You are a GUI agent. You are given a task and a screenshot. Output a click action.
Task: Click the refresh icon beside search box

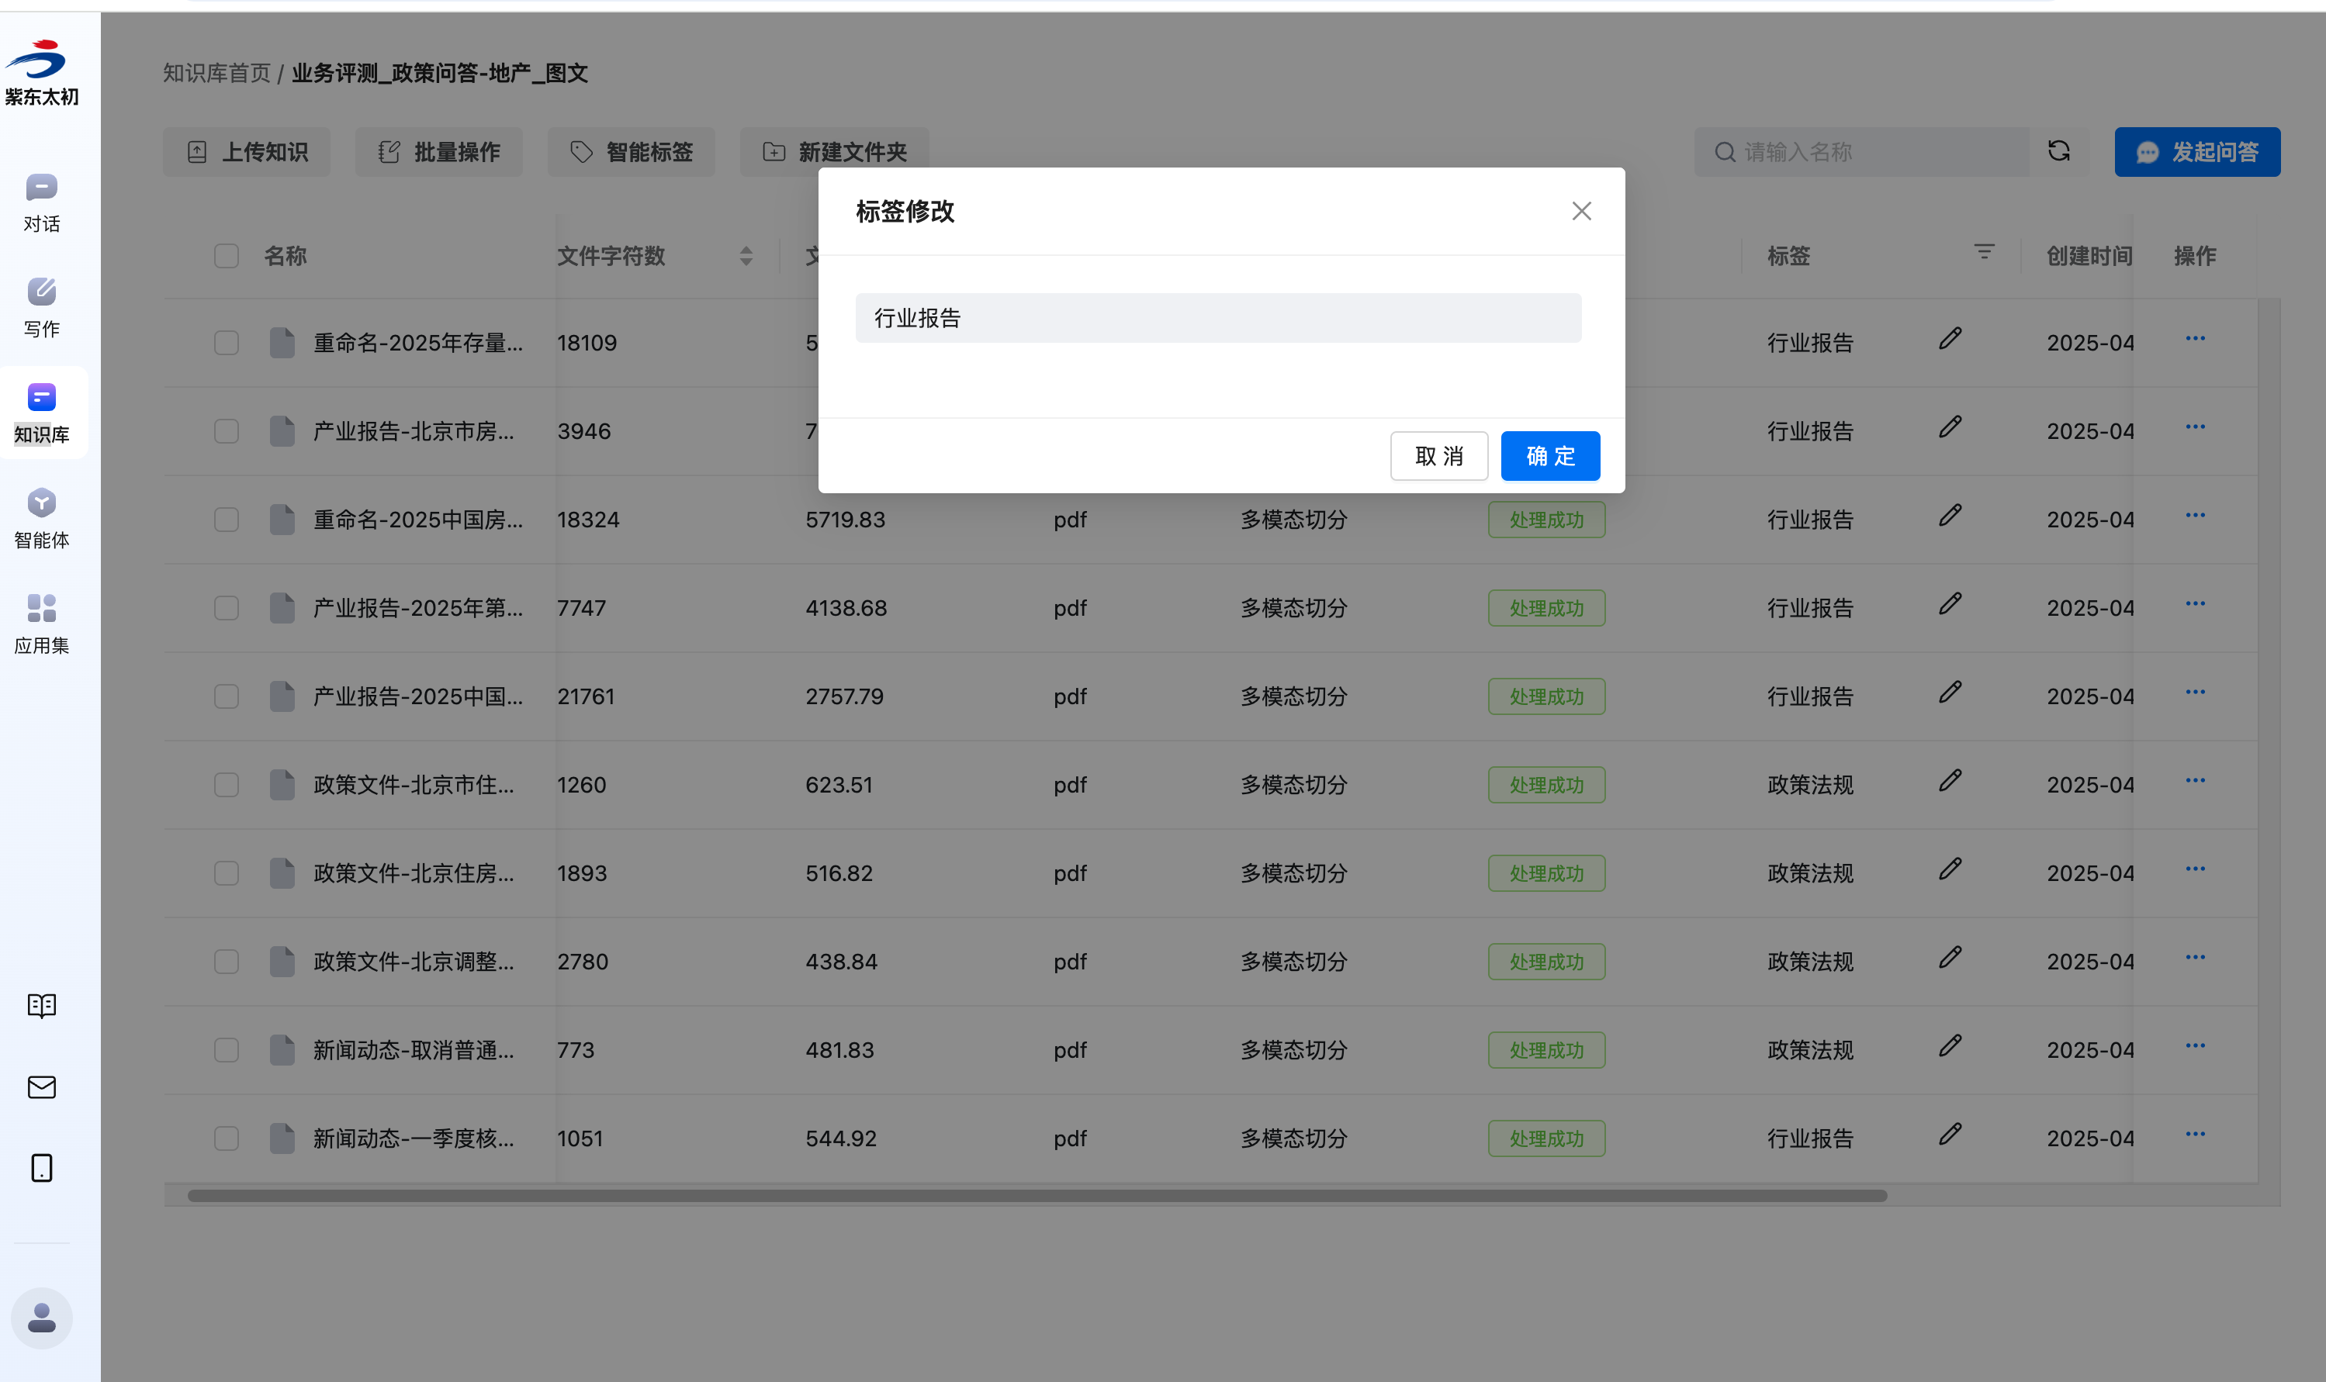(x=2058, y=151)
